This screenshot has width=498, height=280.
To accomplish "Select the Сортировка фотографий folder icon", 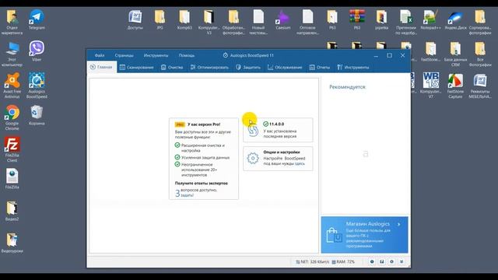I will point(480,22).
